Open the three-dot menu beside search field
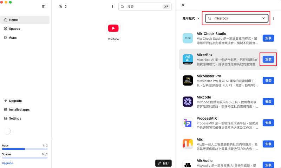Screen dimensions: 281x168 [x=112, y=7]
